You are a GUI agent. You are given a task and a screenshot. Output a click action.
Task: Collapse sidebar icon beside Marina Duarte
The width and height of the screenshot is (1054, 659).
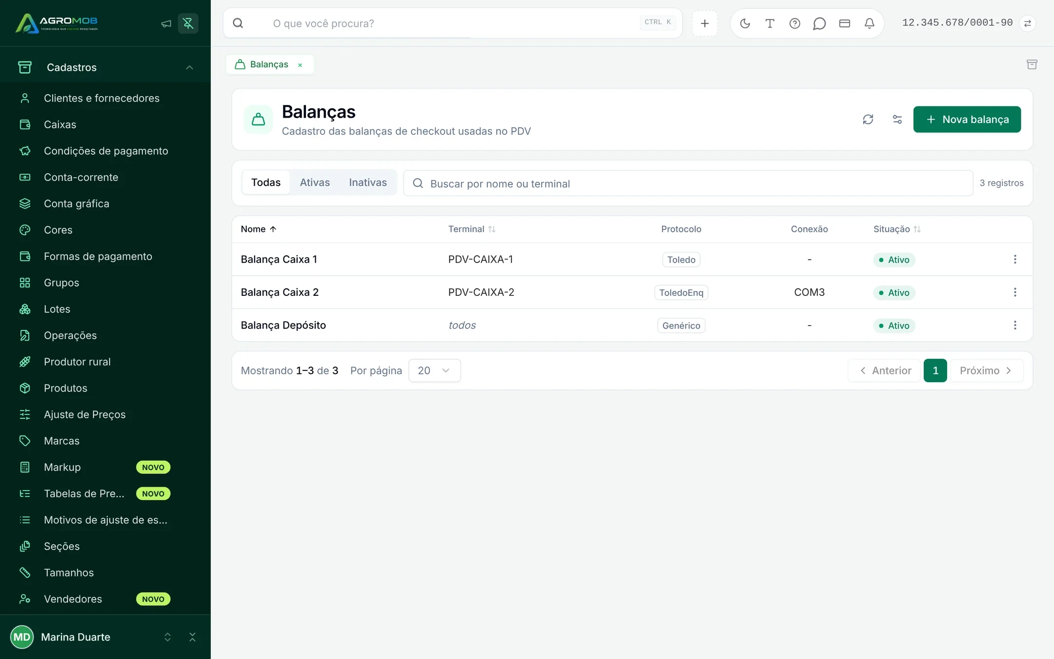(192, 637)
